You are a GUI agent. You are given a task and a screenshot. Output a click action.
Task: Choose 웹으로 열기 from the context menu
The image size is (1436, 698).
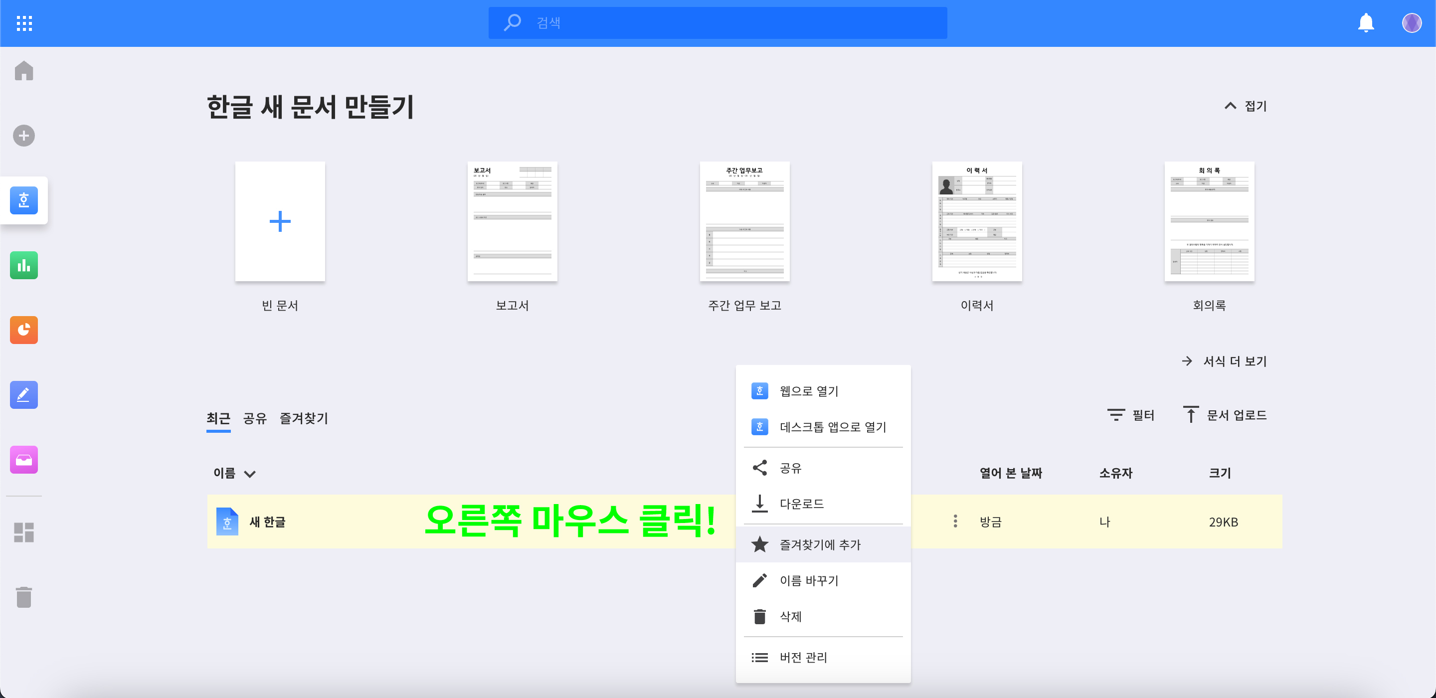pos(823,391)
